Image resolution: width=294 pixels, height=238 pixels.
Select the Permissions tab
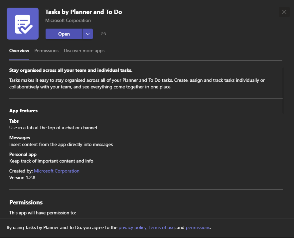click(47, 51)
